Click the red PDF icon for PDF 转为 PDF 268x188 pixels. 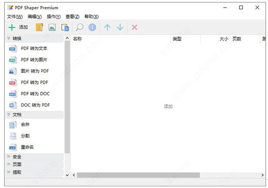pyautogui.click(x=13, y=82)
